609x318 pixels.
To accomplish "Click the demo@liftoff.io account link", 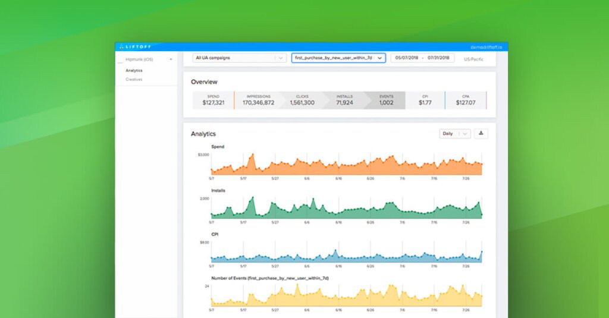I will click(x=486, y=48).
